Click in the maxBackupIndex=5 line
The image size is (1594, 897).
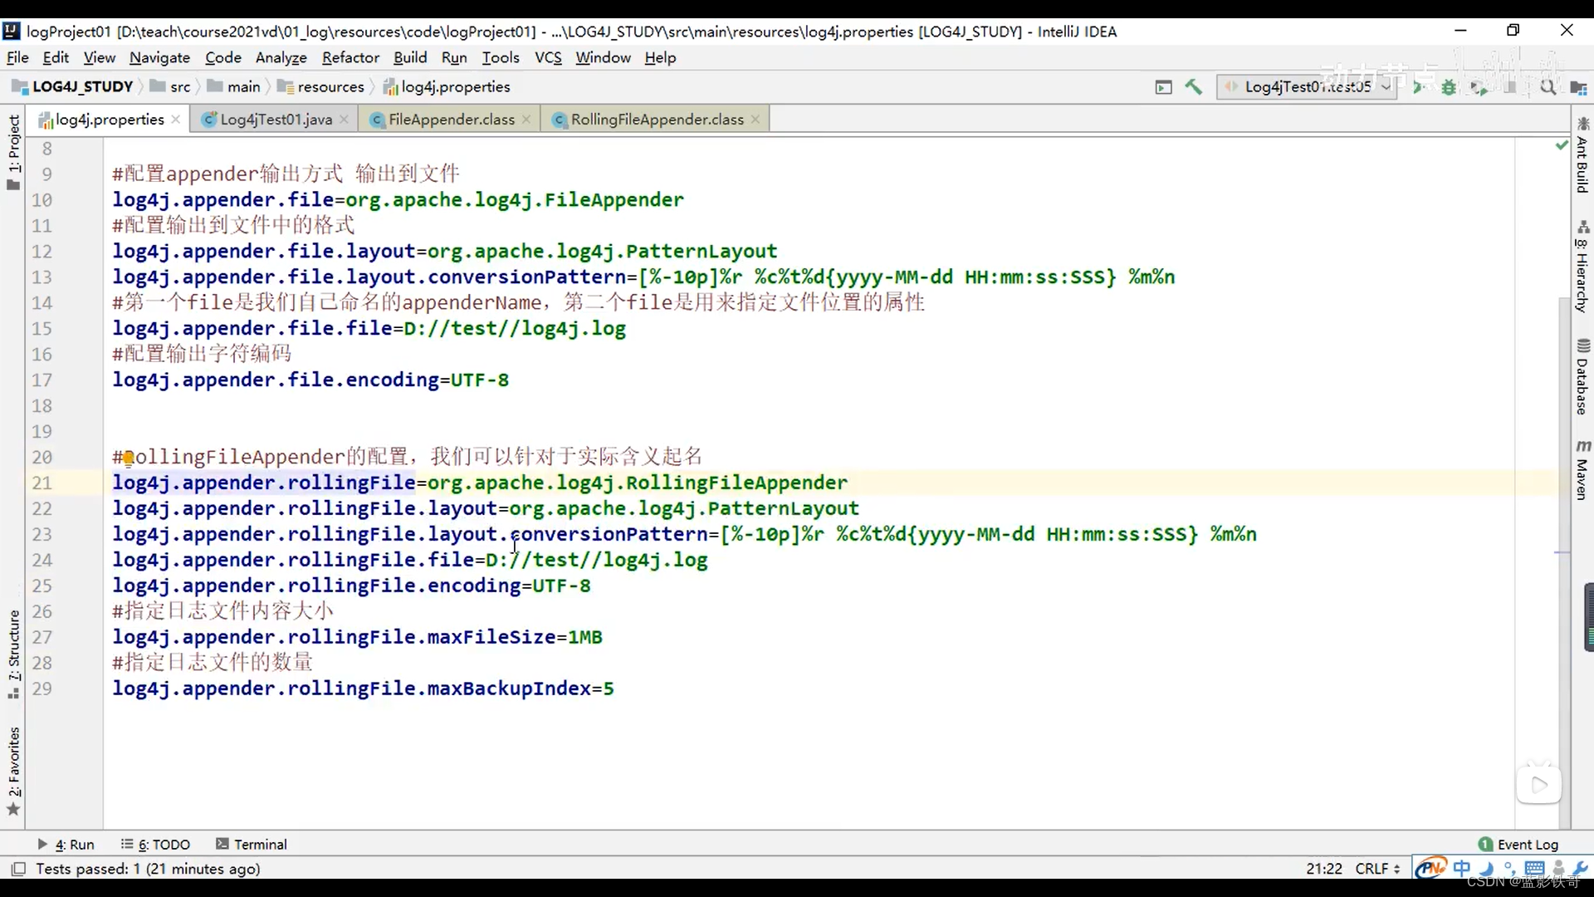point(363,689)
